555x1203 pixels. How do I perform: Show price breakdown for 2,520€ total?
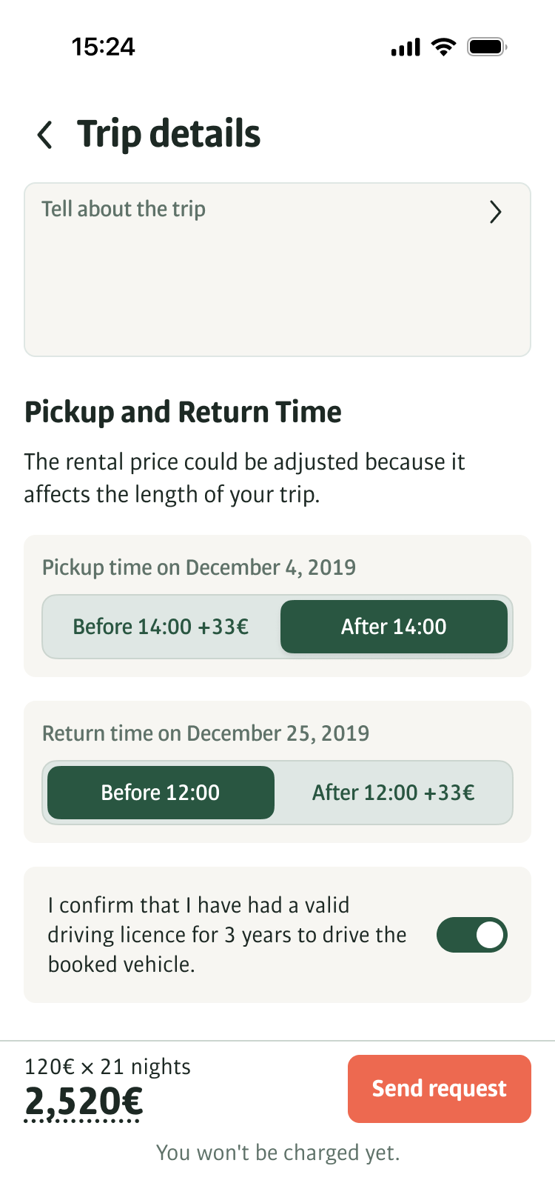[84, 1102]
